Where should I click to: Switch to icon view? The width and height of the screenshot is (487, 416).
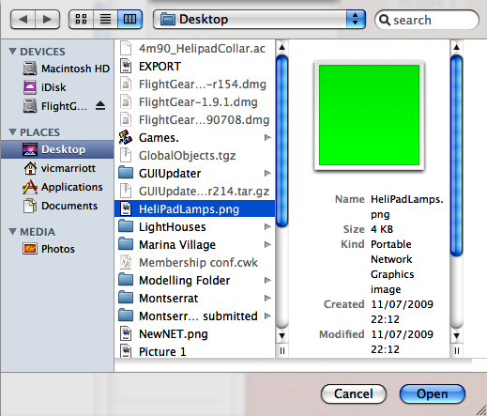81,20
